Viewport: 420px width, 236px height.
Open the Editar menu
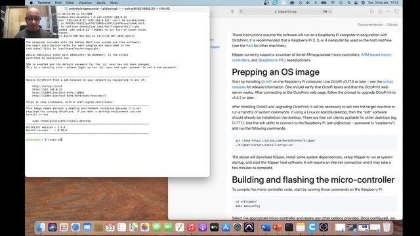click(x=70, y=3)
